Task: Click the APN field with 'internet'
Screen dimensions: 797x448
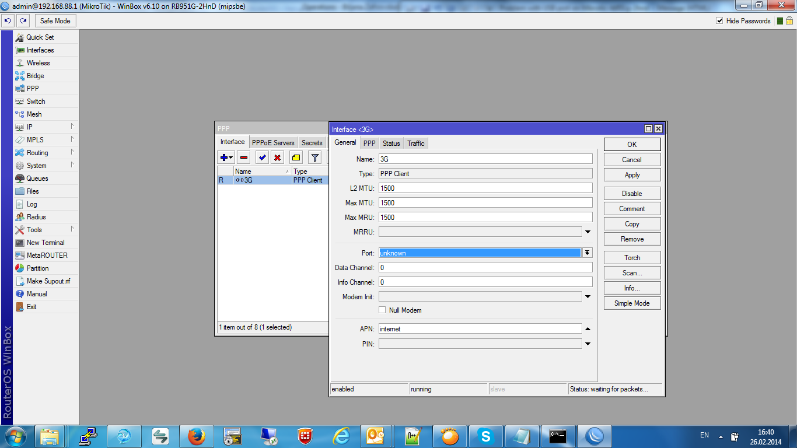Action: [480, 329]
